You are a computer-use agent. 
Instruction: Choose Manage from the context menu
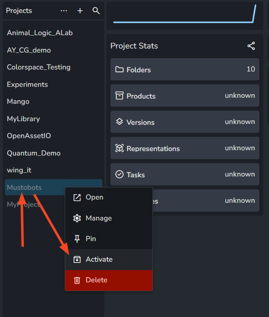(x=109, y=218)
